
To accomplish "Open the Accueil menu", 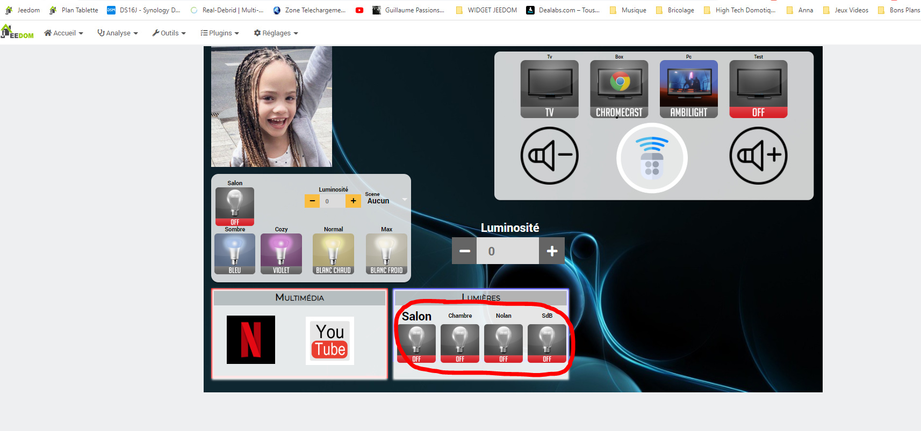I will [x=63, y=33].
